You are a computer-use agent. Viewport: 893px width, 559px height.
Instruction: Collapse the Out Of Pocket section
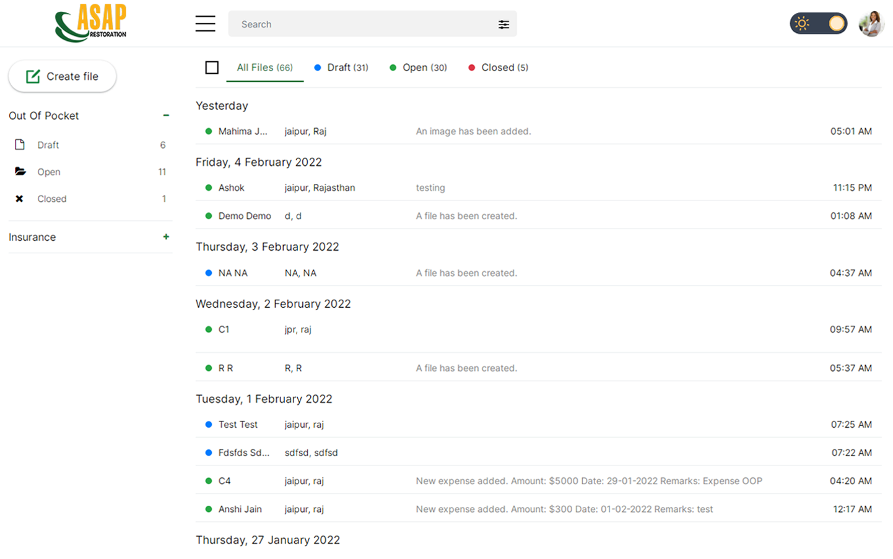click(166, 115)
